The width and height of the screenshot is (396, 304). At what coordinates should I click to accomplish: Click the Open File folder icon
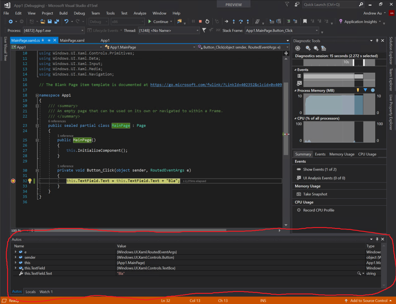click(x=43, y=22)
